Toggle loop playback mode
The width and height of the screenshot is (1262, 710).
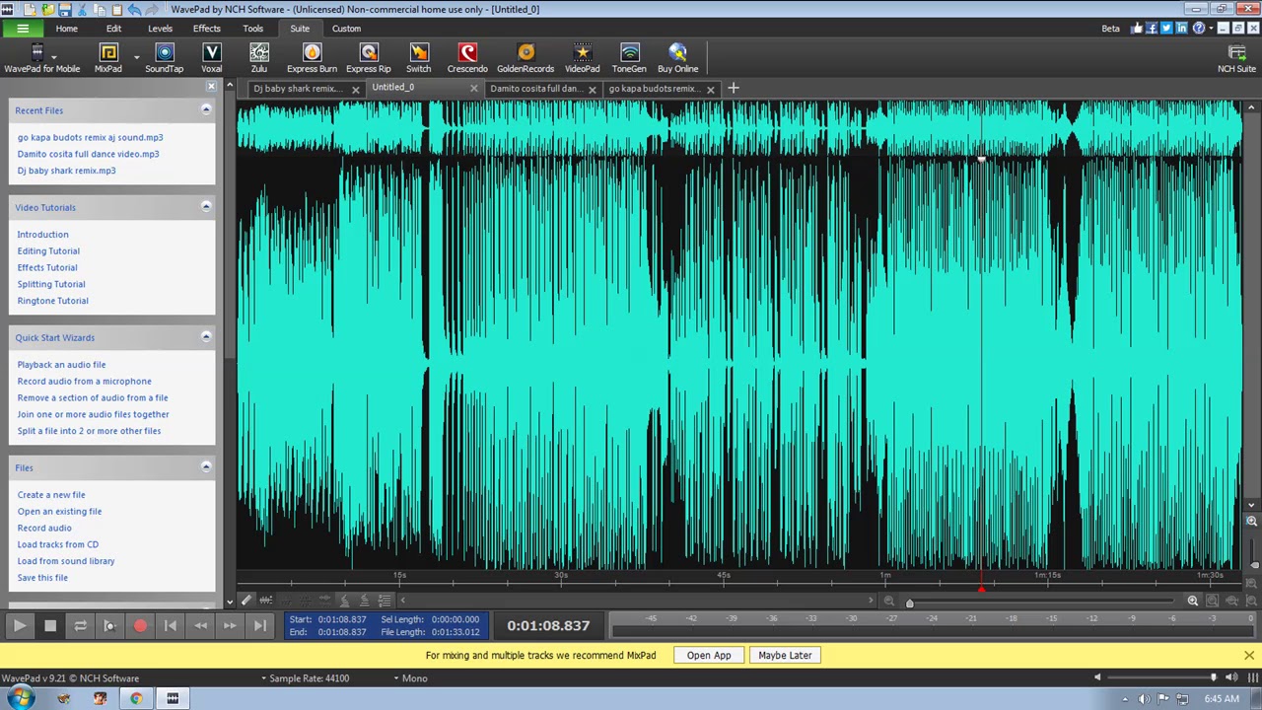tap(80, 625)
